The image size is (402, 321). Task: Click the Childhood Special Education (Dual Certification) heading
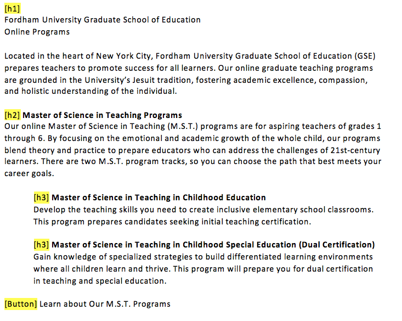[213, 245]
